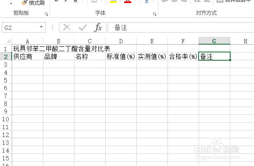
Task: Open the Clipboard group dialog launcher
Action: [46, 14]
